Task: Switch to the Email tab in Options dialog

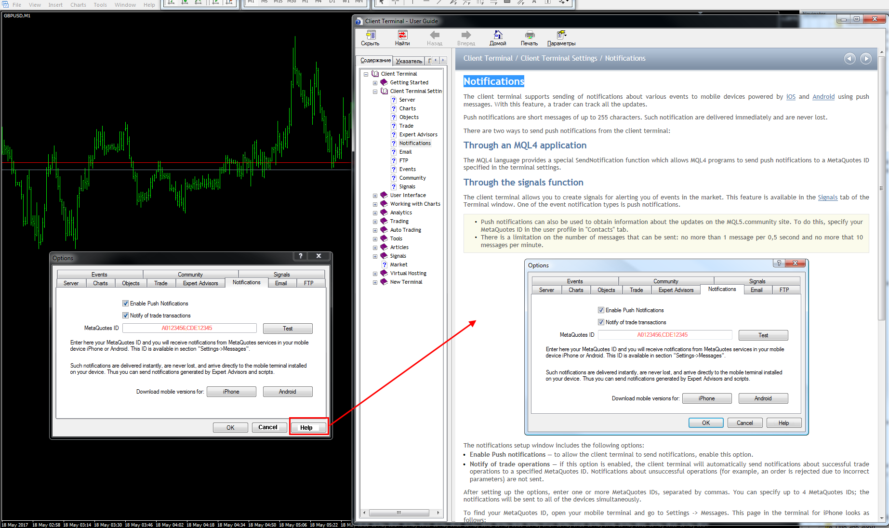Action: (281, 283)
